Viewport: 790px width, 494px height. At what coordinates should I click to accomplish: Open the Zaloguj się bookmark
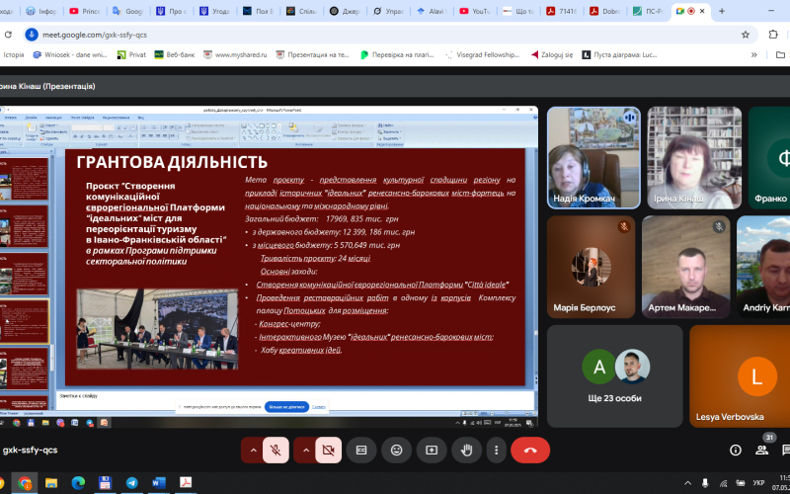552,55
